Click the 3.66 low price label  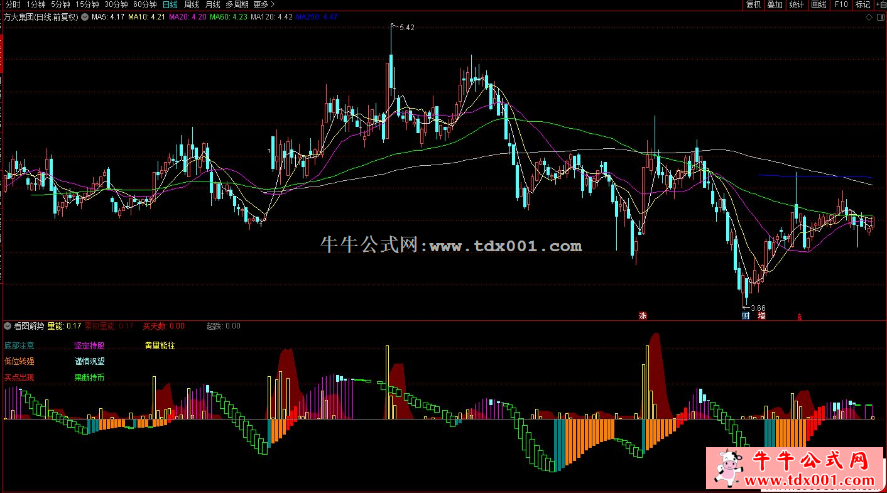tap(758, 308)
